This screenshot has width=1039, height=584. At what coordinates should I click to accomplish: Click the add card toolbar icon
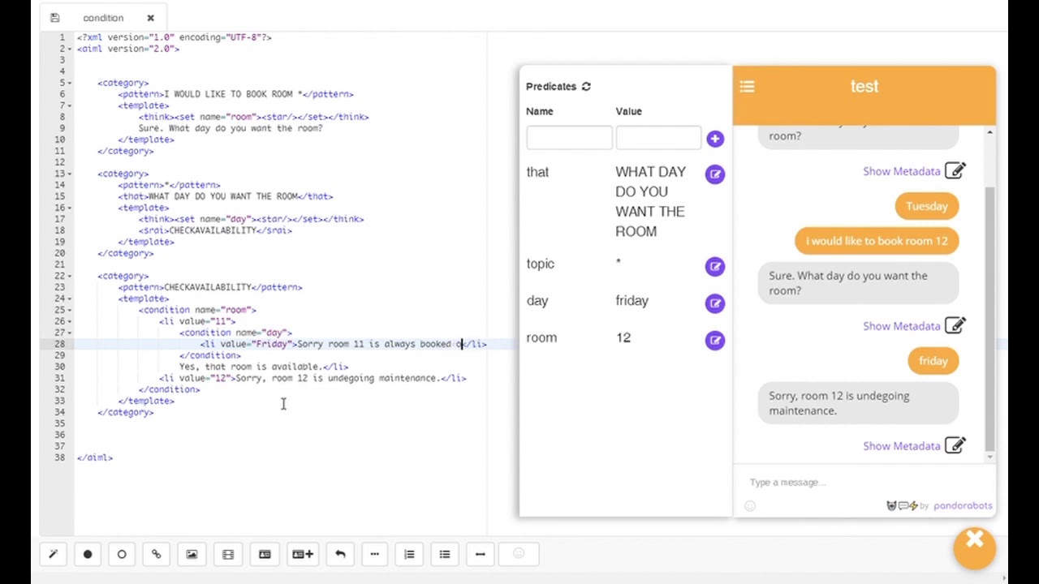(x=303, y=554)
